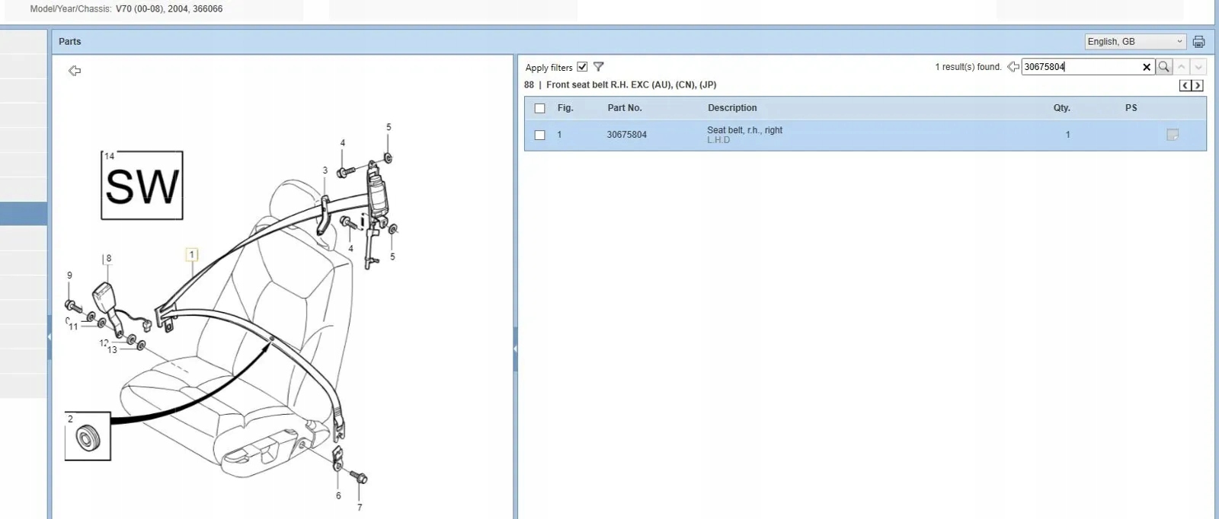This screenshot has width=1219, height=519.
Task: Collapse the left sidebar splitter handle
Action: (x=50, y=336)
